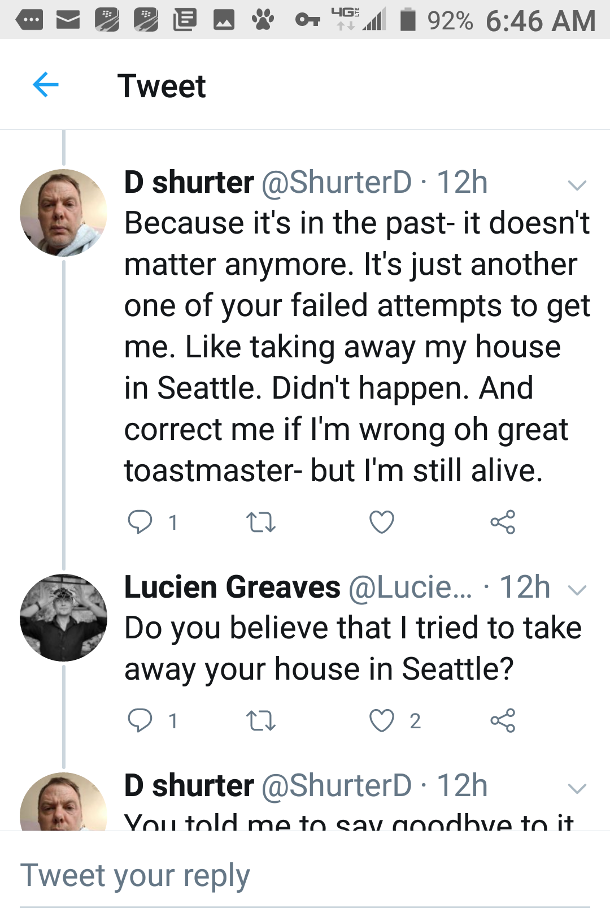View Lucien Greaves' black-and-white avatar
The image size is (610, 916).
[x=63, y=617]
